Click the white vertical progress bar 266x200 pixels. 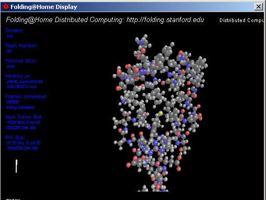pyautogui.click(x=16, y=166)
